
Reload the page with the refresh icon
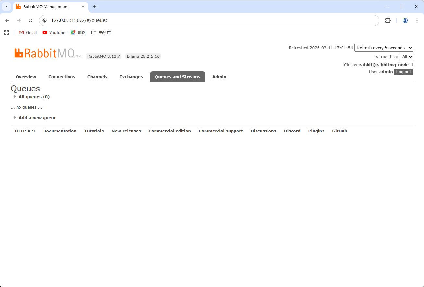[x=31, y=20]
